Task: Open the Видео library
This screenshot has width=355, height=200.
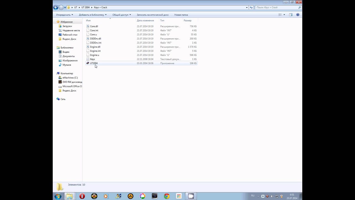Action: [66, 52]
